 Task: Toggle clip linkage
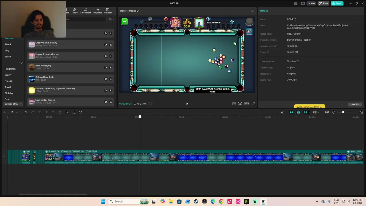tap(305, 112)
